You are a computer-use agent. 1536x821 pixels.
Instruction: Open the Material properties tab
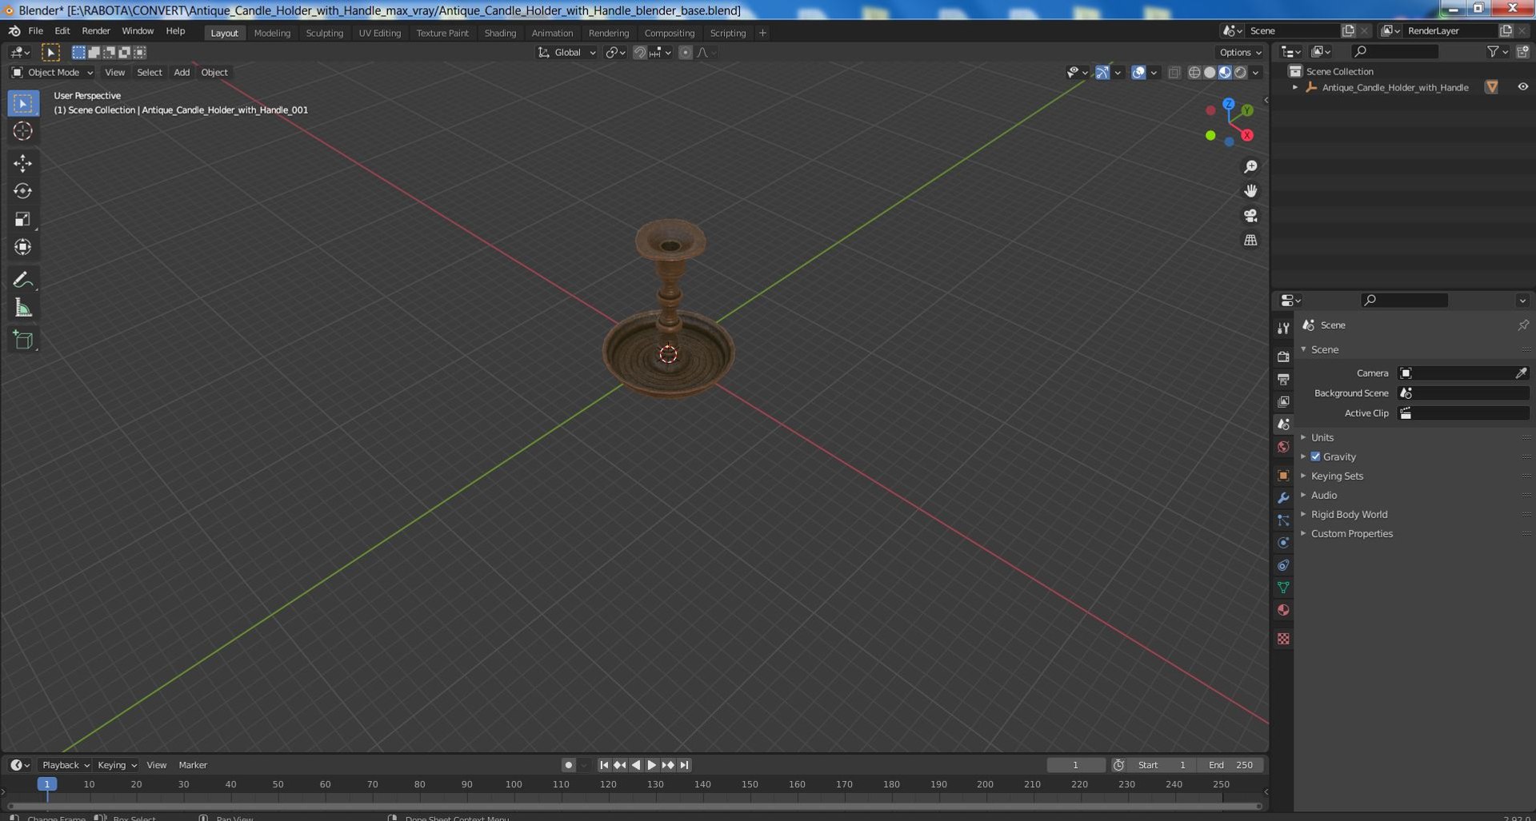(x=1283, y=610)
